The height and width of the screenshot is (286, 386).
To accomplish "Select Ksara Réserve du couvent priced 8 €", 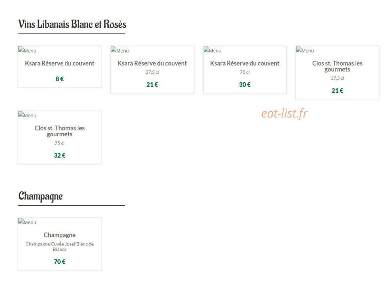I will [x=60, y=63].
